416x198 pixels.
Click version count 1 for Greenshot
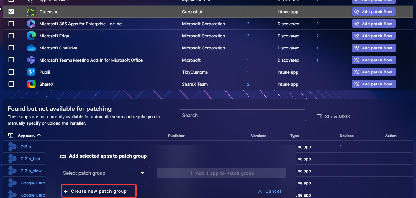click(248, 12)
